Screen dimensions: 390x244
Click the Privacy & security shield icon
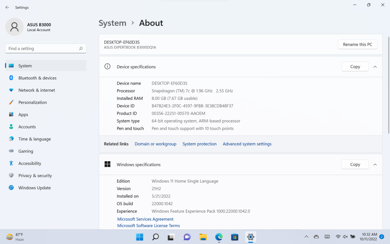pyautogui.click(x=11, y=175)
